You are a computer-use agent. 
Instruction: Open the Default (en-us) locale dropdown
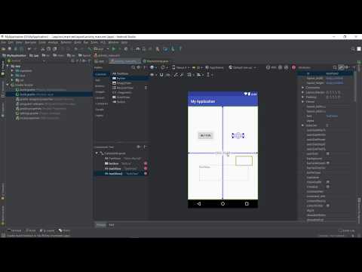coord(243,67)
